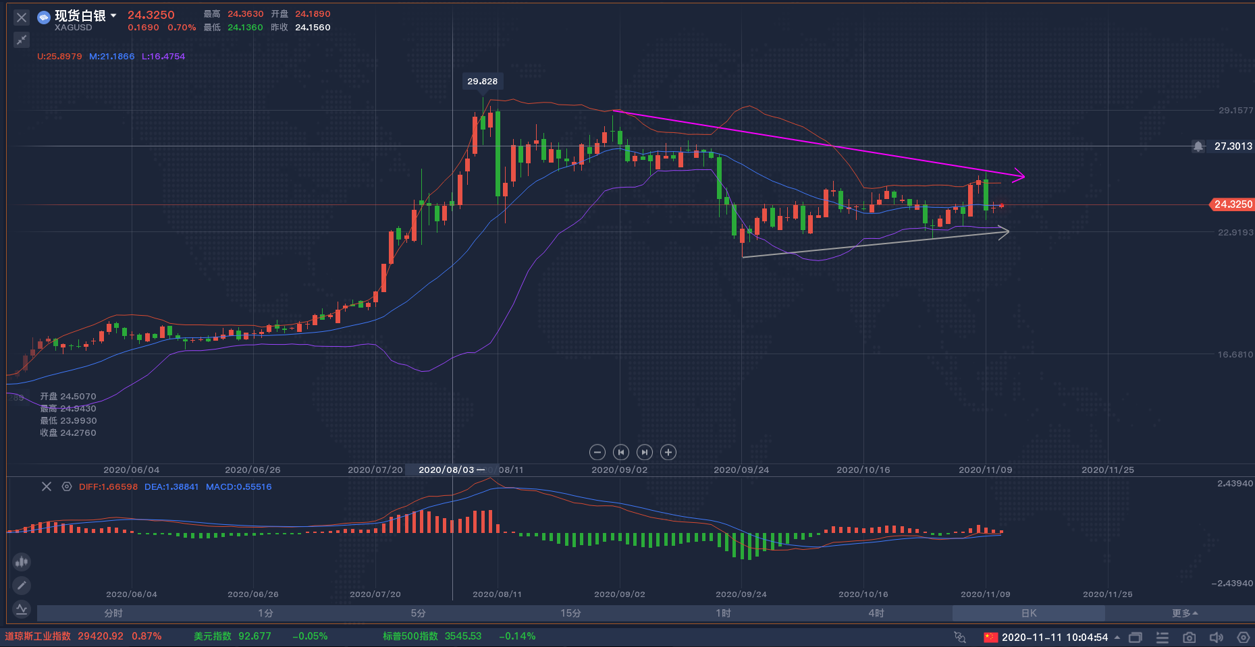The image size is (1255, 647).
Task: Switch to the 1分 timeframe tab
Action: pyautogui.click(x=266, y=613)
